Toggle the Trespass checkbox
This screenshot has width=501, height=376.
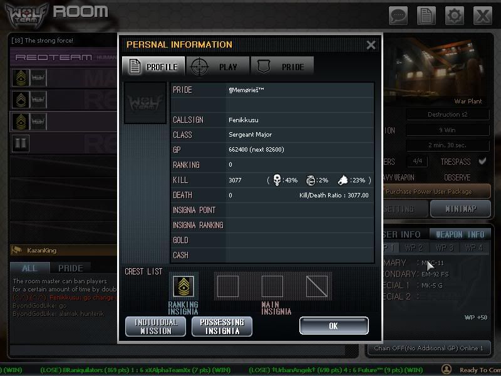(482, 162)
